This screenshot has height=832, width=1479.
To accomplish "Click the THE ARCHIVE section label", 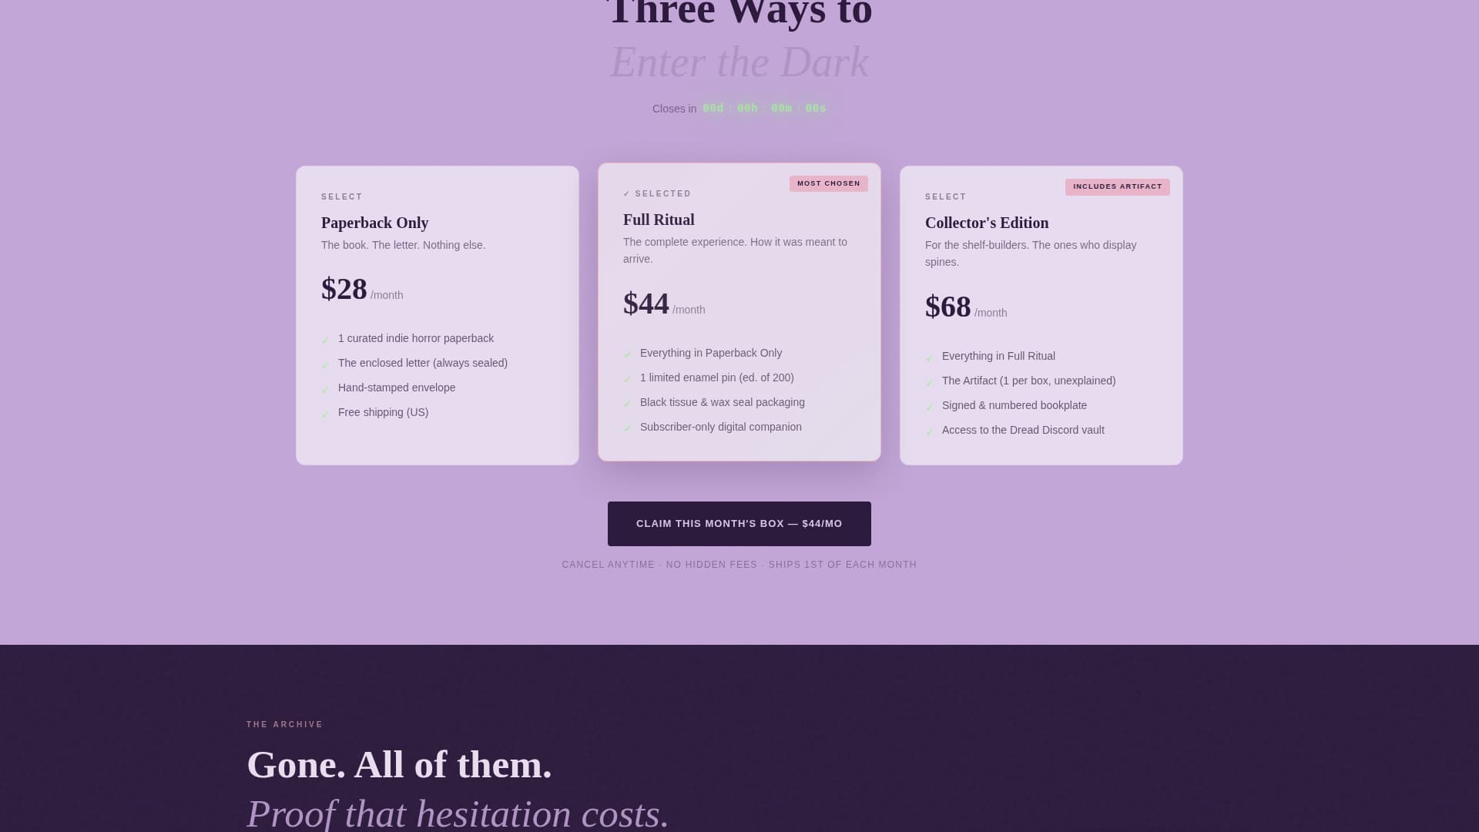I will pyautogui.click(x=283, y=724).
